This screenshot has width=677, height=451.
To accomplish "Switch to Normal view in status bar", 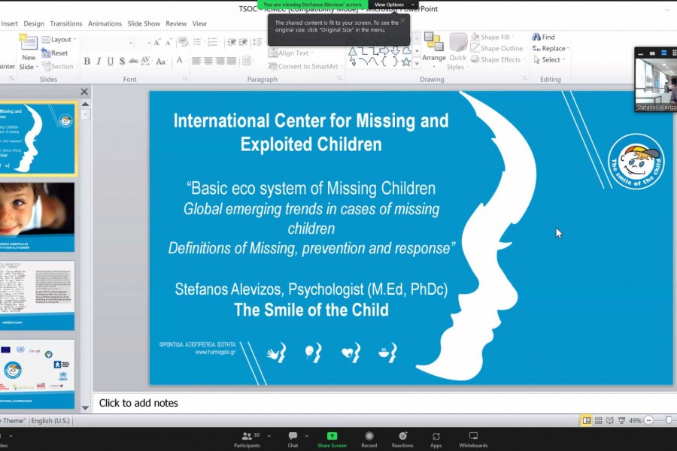I will click(586, 420).
